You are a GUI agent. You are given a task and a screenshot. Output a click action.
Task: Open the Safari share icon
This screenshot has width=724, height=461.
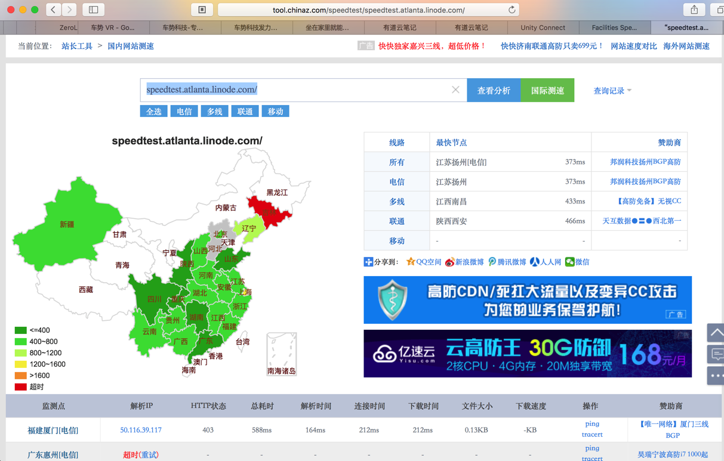(x=694, y=10)
